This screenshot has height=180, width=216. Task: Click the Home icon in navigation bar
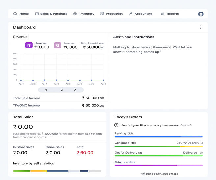(x=15, y=14)
